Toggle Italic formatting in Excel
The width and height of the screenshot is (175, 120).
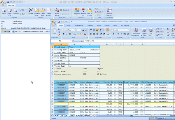(67, 34)
